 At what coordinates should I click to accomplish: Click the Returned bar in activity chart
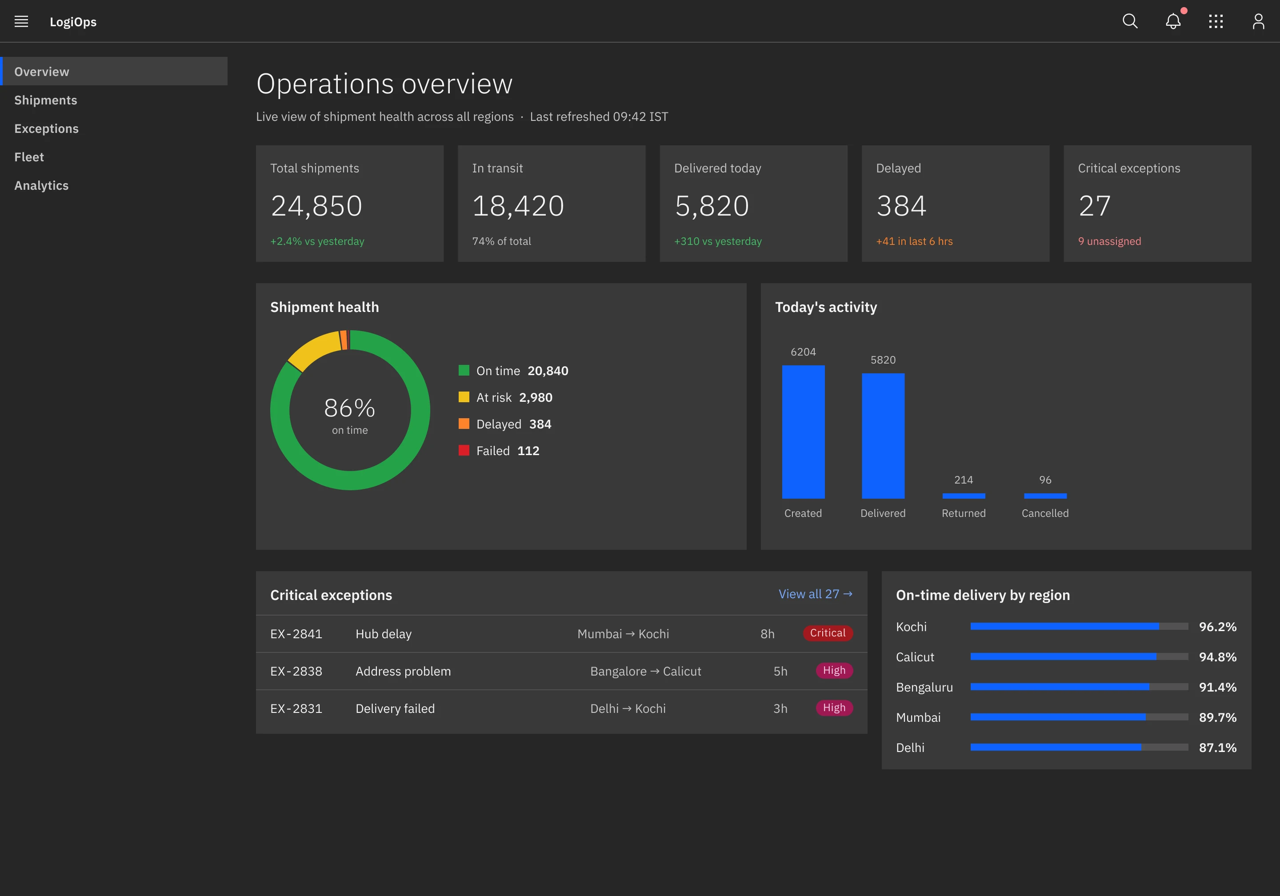[964, 496]
